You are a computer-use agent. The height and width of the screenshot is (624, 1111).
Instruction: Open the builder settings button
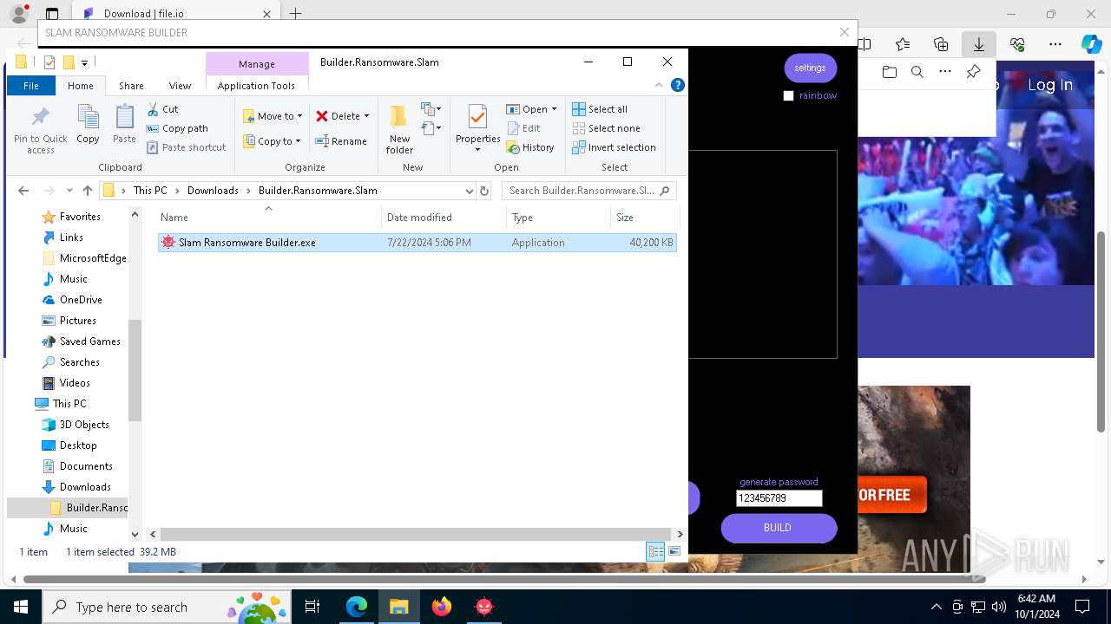point(810,68)
